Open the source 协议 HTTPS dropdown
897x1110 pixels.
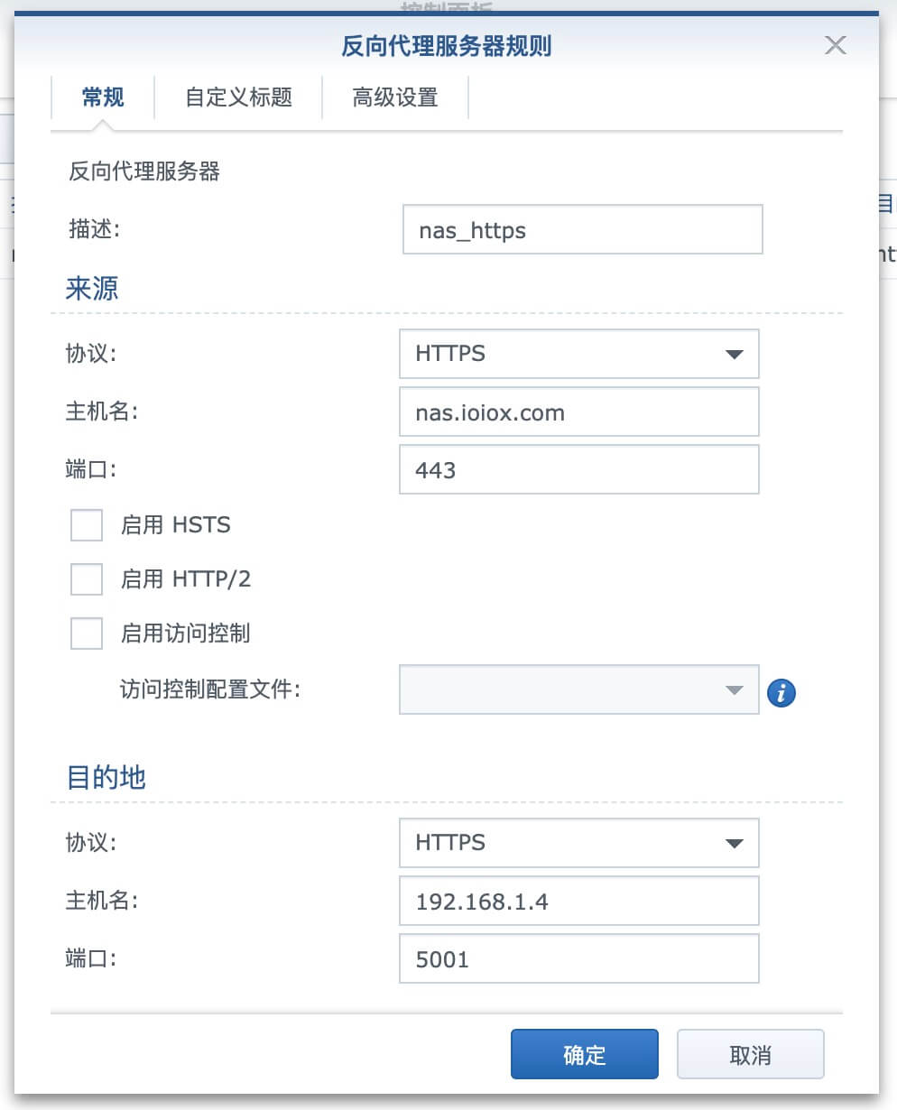[x=578, y=354]
